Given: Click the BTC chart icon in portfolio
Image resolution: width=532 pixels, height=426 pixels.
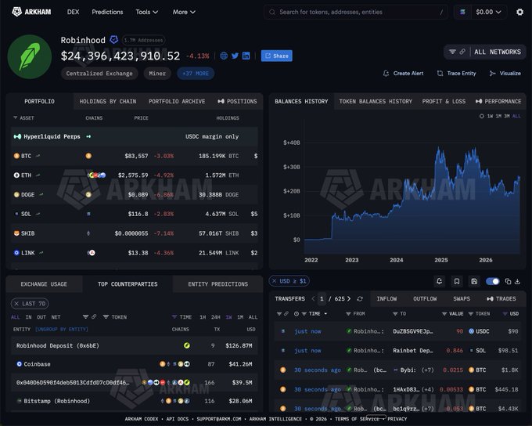Looking at the screenshot, I should pyautogui.click(x=38, y=156).
